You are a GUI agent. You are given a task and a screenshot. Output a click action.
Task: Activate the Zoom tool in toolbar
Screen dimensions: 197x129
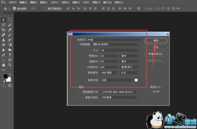[x=10, y=65]
